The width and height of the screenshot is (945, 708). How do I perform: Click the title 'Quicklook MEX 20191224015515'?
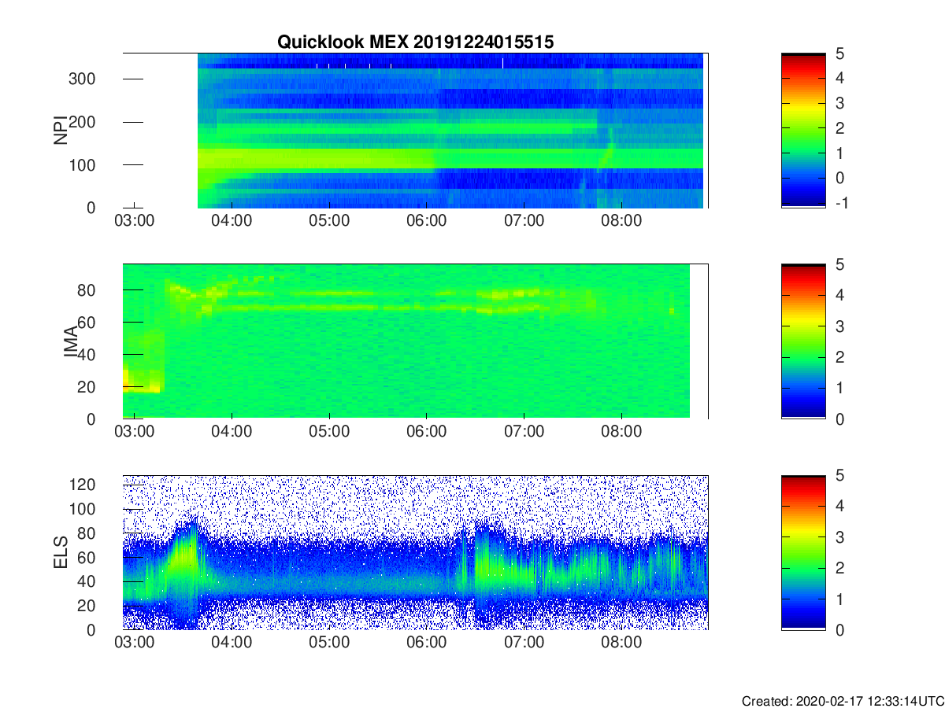point(415,42)
